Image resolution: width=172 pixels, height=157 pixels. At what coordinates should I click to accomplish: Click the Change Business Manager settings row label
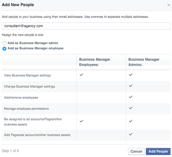tap(29, 86)
